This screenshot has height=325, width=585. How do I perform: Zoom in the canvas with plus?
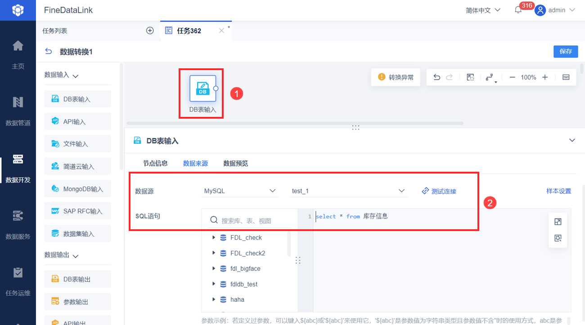coord(545,77)
